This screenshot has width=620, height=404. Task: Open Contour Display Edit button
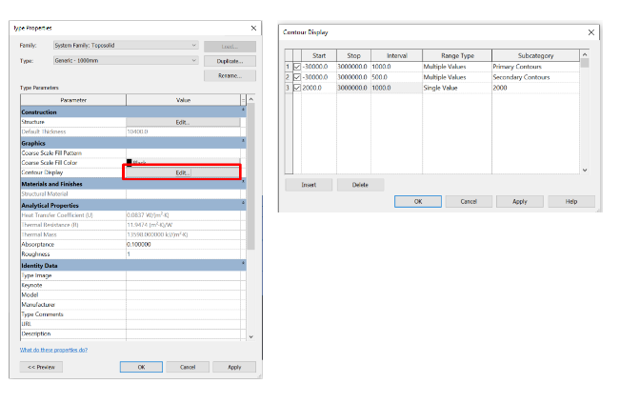click(x=183, y=172)
